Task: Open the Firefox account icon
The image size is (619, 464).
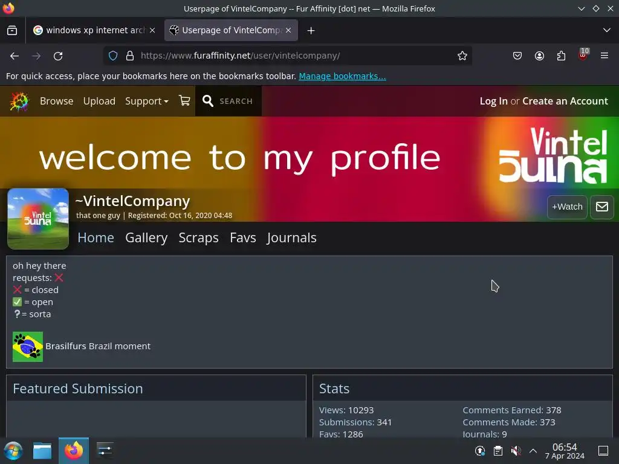Action: (539, 56)
